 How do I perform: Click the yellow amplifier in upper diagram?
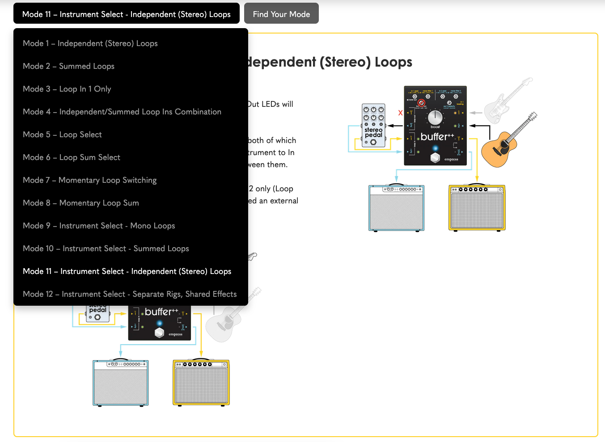[477, 208]
